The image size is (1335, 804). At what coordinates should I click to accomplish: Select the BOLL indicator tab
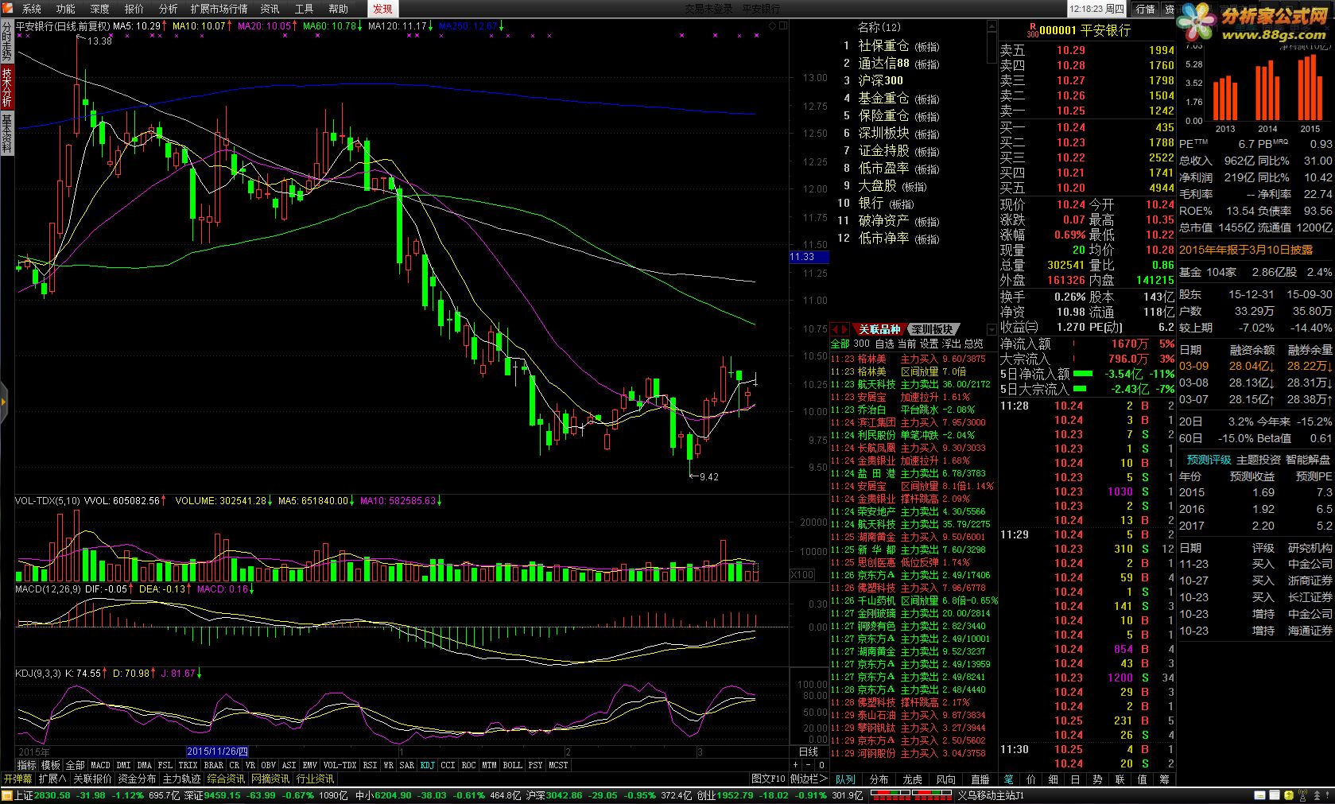[513, 765]
